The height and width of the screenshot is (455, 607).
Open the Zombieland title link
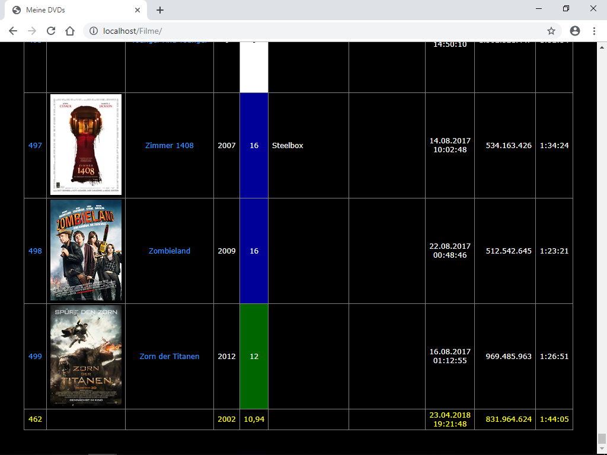click(169, 251)
